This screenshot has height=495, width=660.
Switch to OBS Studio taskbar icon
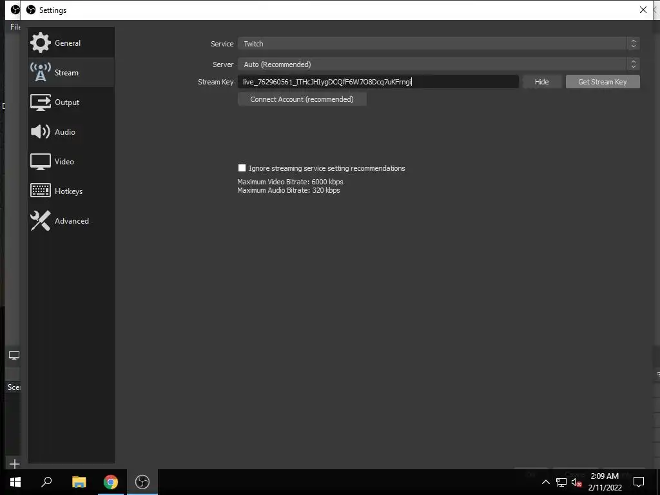point(142,482)
